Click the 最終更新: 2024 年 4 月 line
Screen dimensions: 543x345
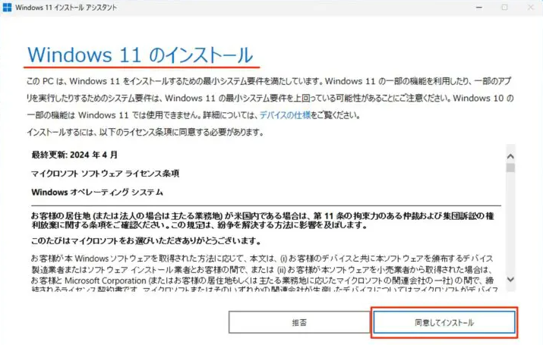[x=74, y=155]
